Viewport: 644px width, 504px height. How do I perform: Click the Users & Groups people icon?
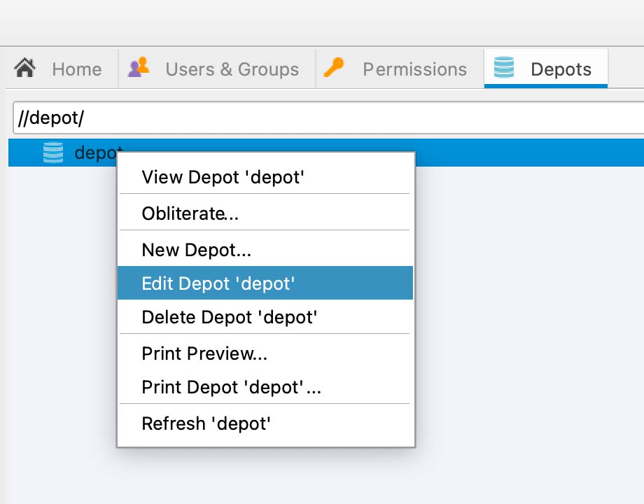tap(139, 67)
